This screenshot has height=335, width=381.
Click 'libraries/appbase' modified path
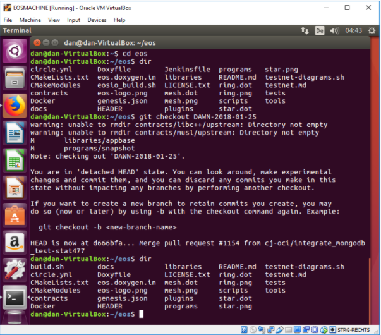tap(99, 140)
